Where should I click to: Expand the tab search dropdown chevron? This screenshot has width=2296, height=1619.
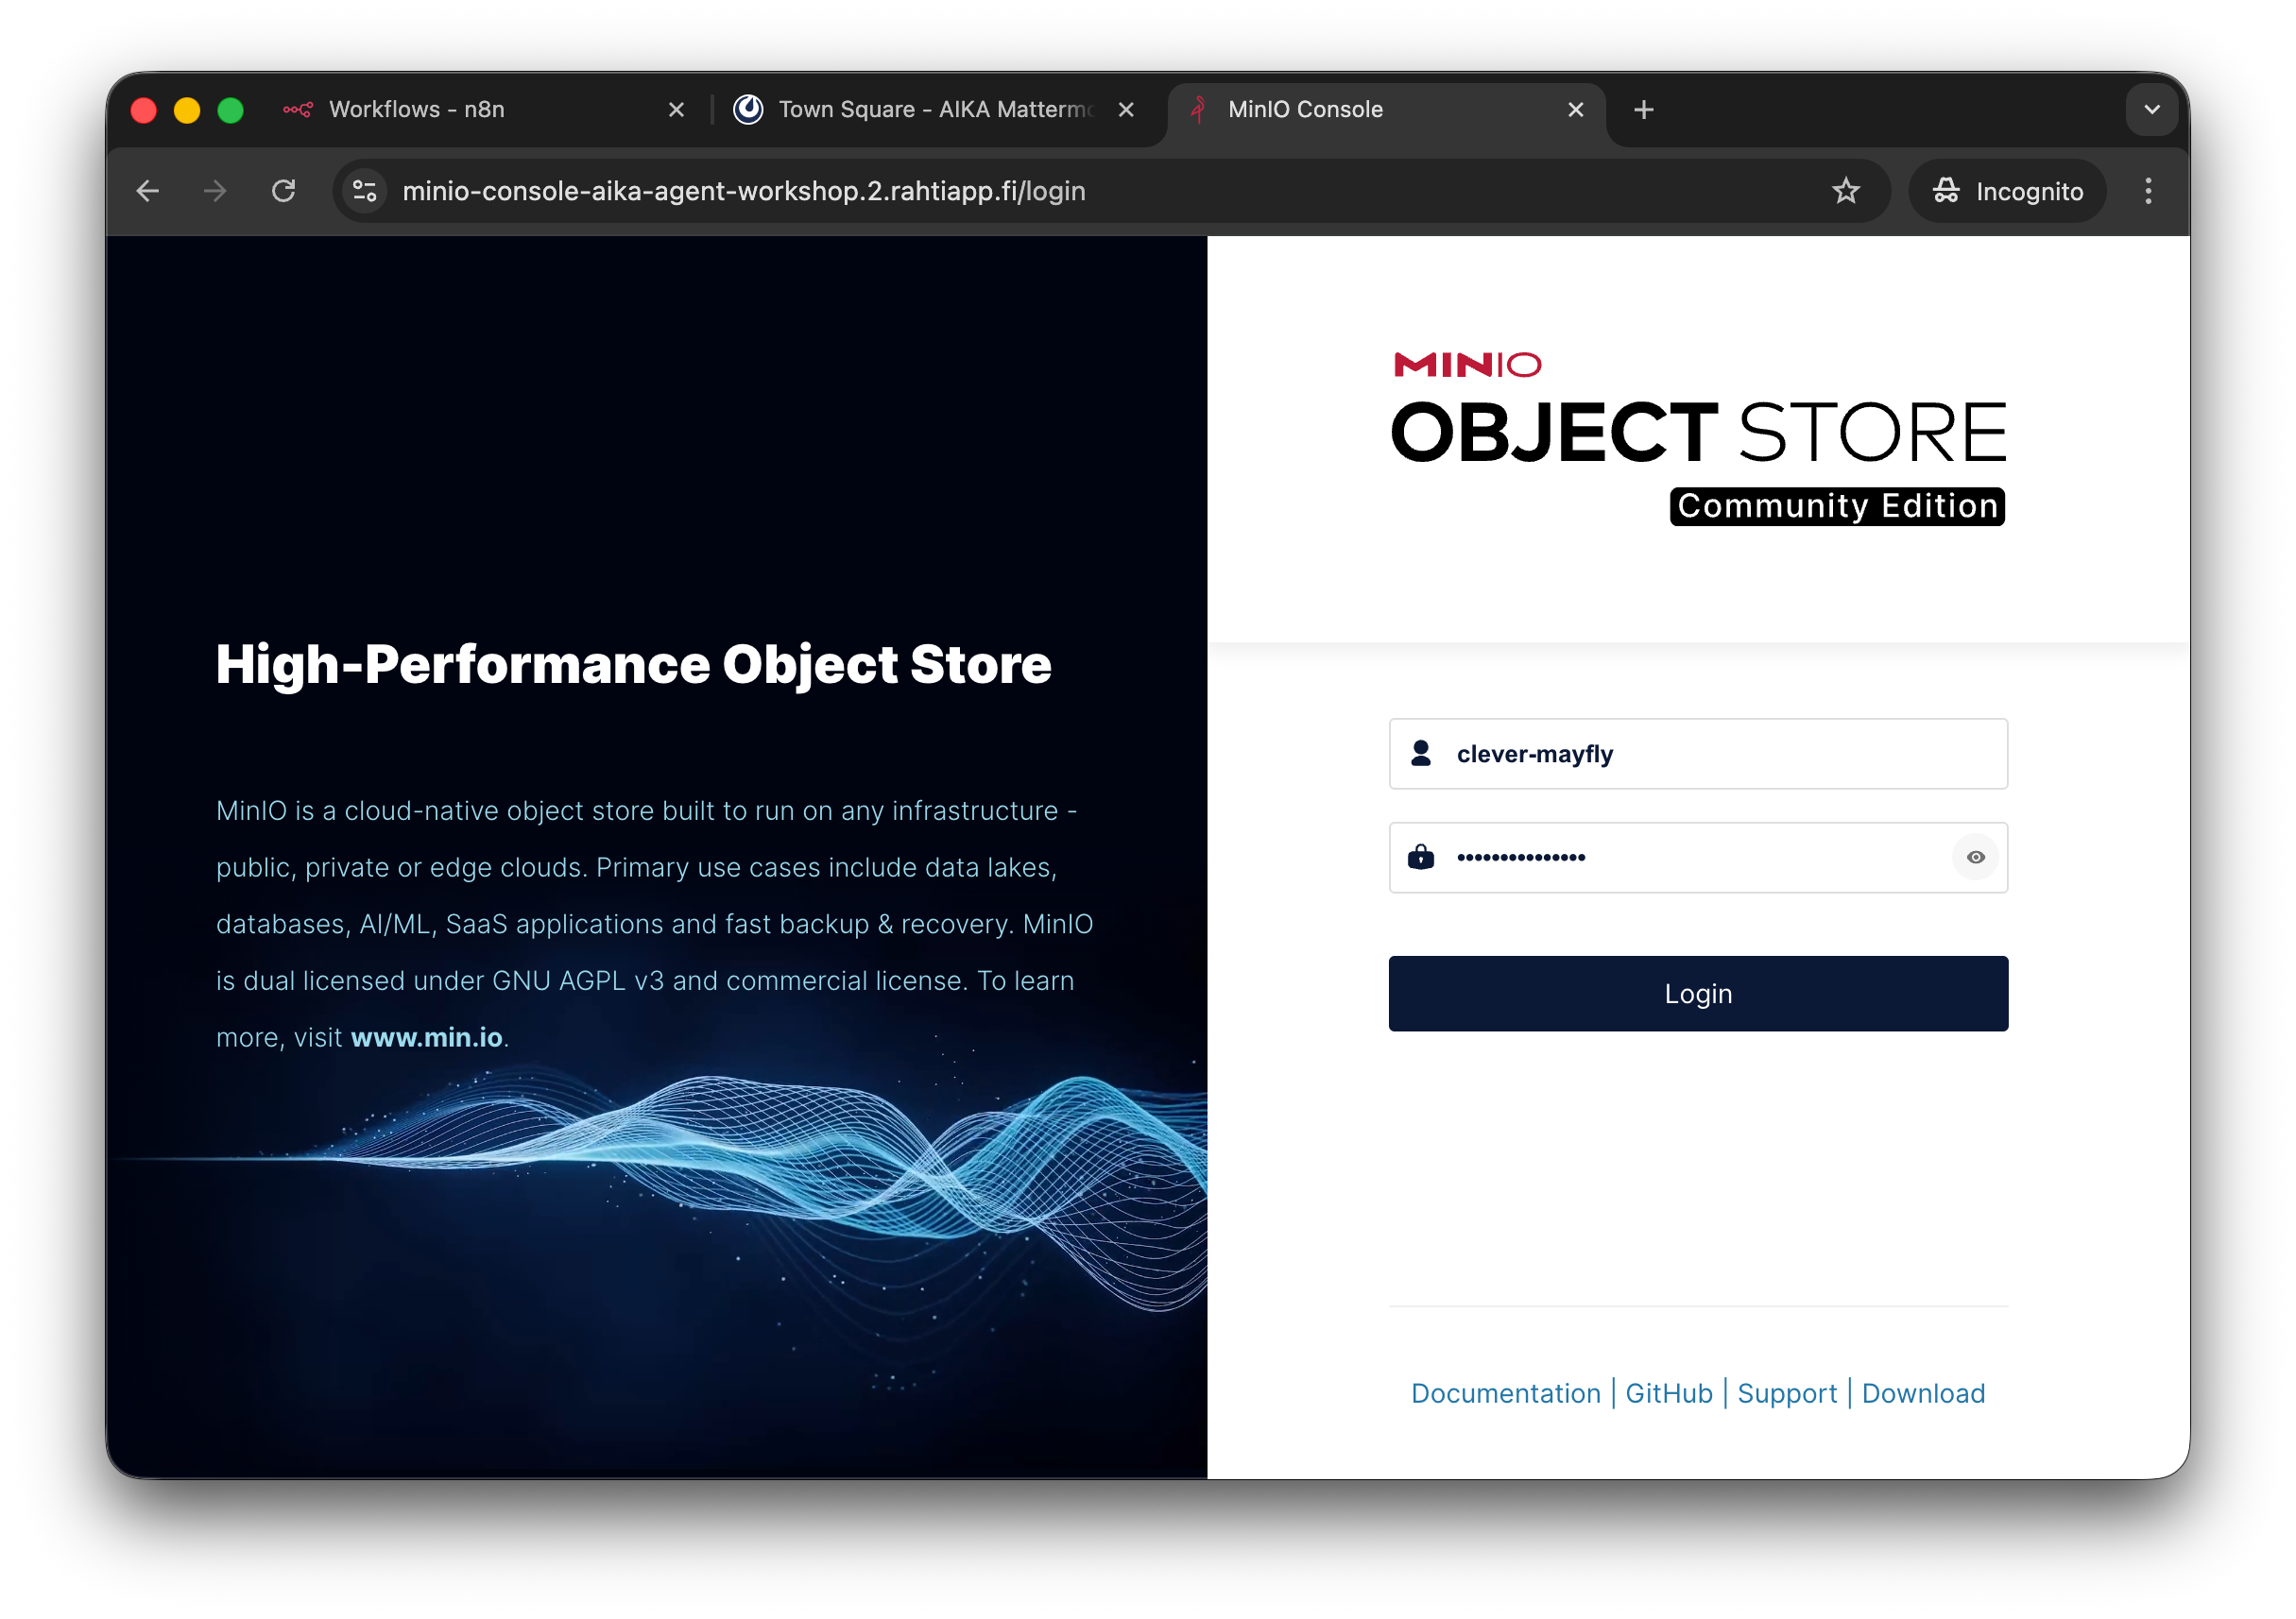(x=2152, y=110)
